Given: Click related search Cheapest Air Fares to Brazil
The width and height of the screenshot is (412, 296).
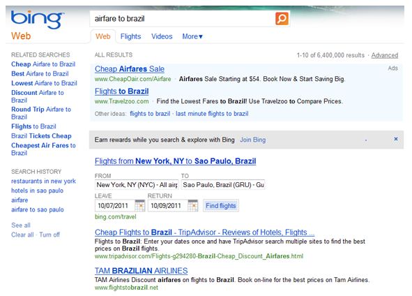Looking at the screenshot, I should pyautogui.click(x=43, y=149).
